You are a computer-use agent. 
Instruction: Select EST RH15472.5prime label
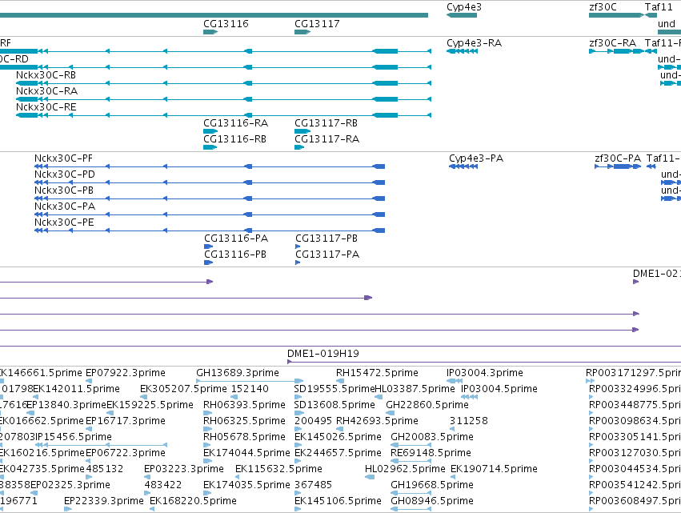tap(377, 373)
